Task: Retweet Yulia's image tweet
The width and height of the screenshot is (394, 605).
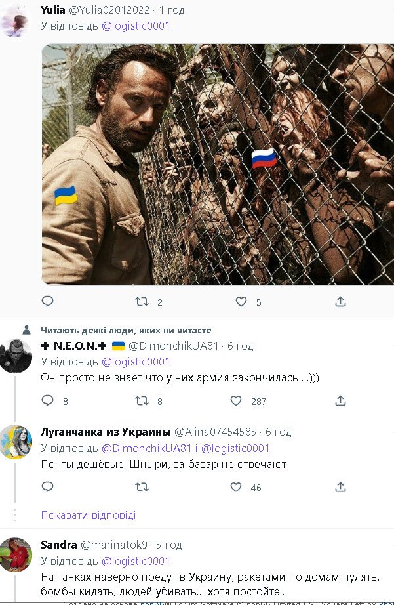Action: (142, 301)
